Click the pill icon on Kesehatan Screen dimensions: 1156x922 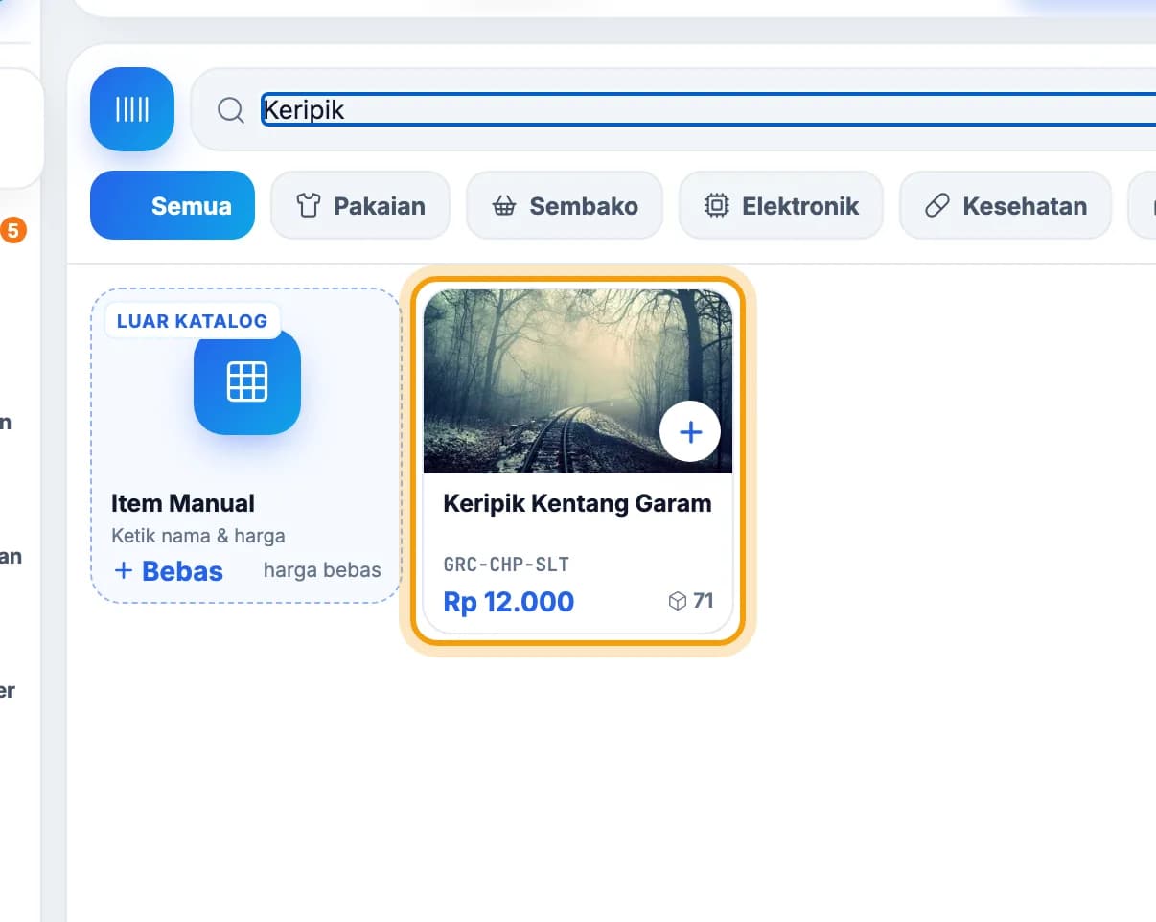click(x=936, y=205)
